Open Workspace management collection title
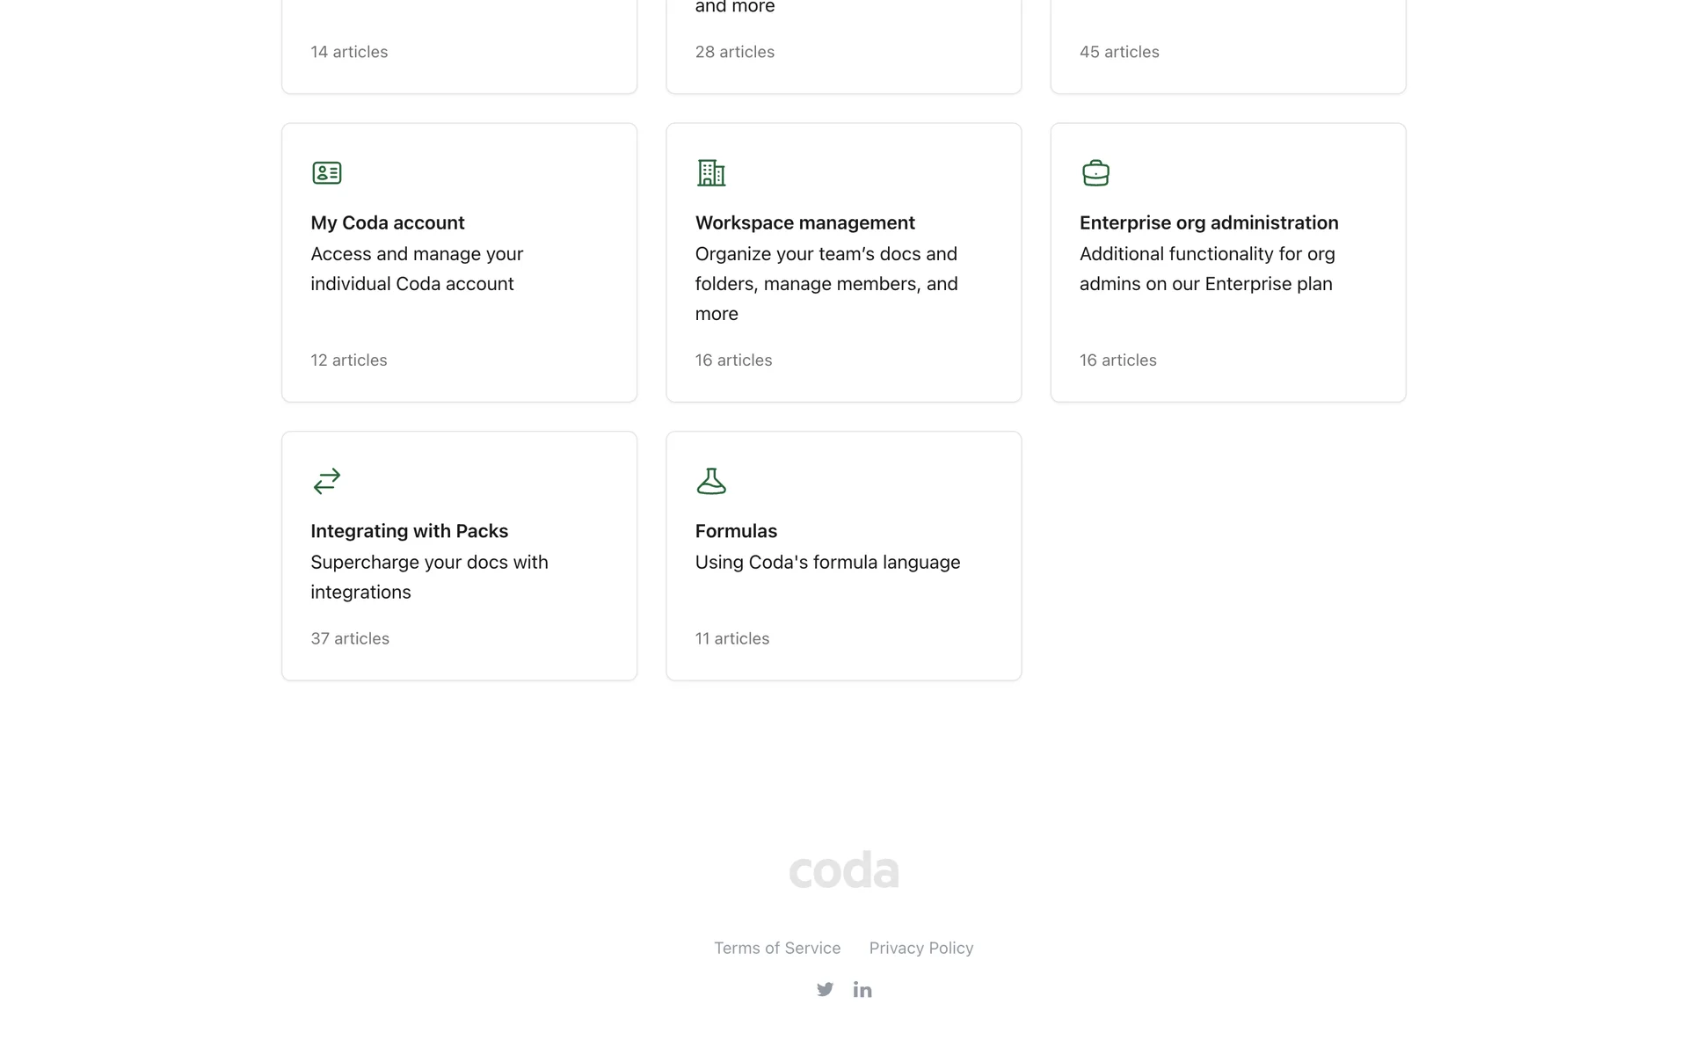The image size is (1688, 1055). [804, 222]
